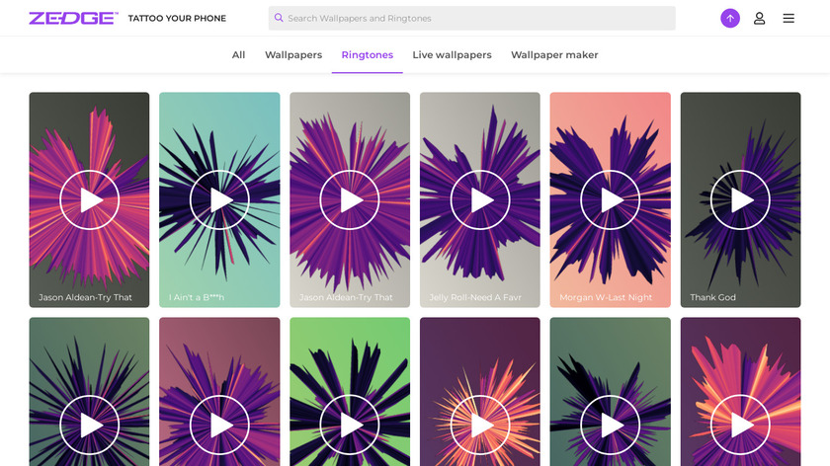Play the Jason Aldean-Try That ringtone on gray card
This screenshot has height=466, width=830.
coord(350,200)
